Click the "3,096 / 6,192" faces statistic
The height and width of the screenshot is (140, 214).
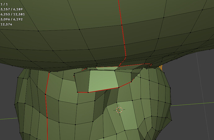[11, 19]
